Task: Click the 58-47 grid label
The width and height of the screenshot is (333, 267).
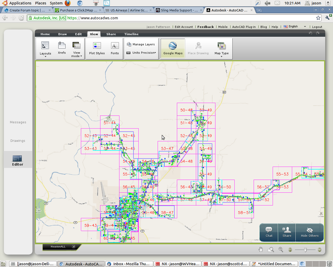Action: point(167,213)
